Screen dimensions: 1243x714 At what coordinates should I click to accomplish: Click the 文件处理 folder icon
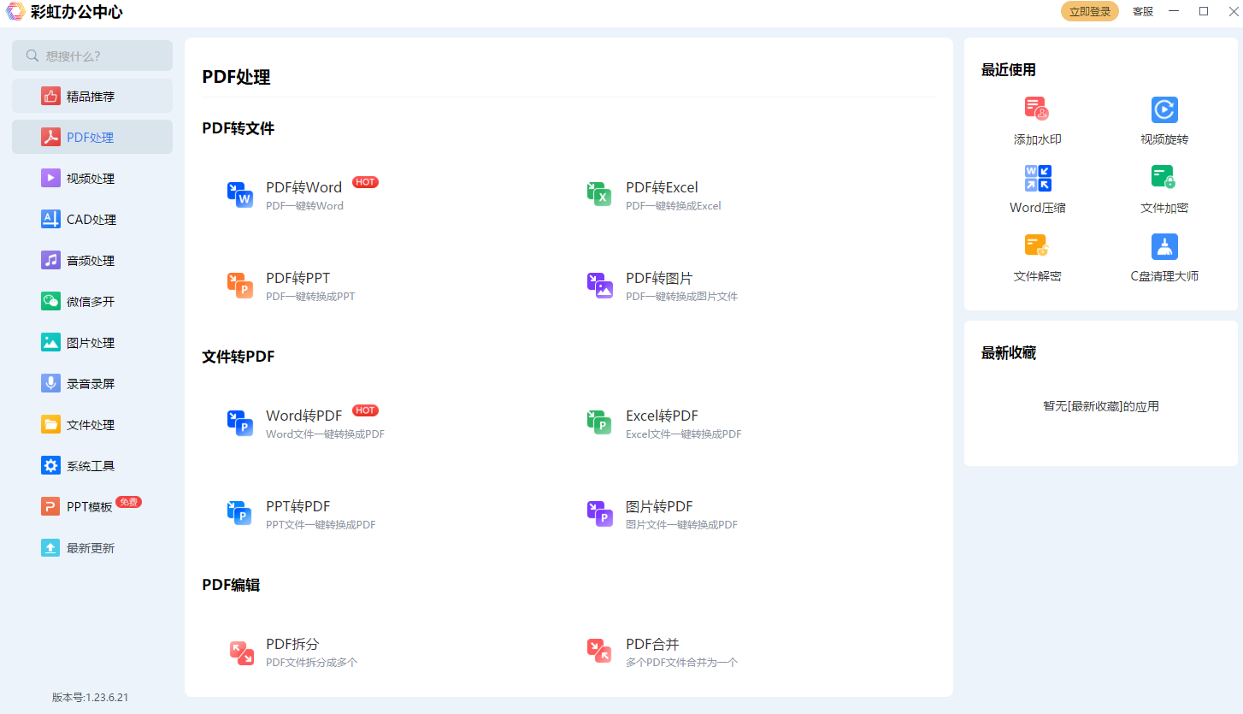[50, 425]
